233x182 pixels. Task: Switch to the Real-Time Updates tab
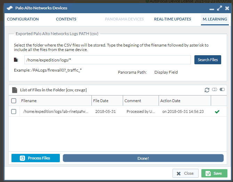pos(172,19)
